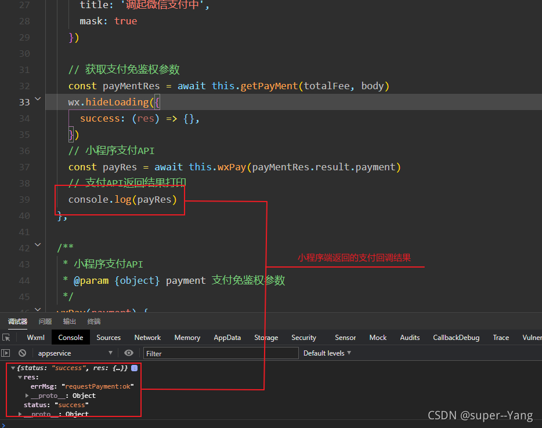Toggle live expression eye icon
Viewport: 542px width, 428px height.
point(129,353)
